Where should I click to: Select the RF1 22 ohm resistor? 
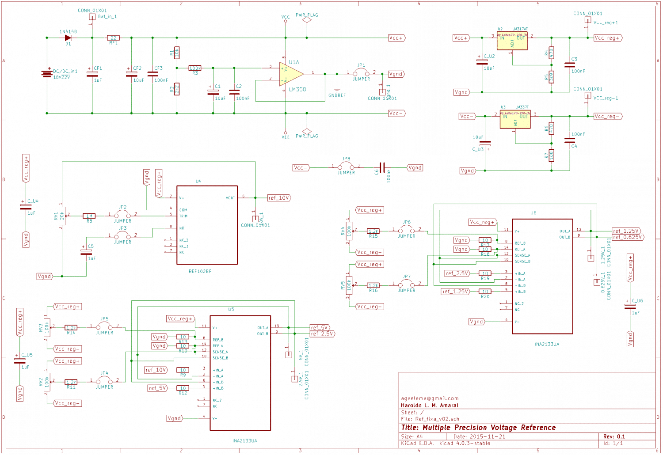point(114,38)
